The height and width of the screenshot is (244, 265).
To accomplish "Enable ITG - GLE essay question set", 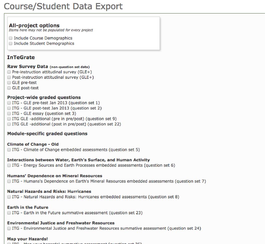I will click(x=9, y=113).
